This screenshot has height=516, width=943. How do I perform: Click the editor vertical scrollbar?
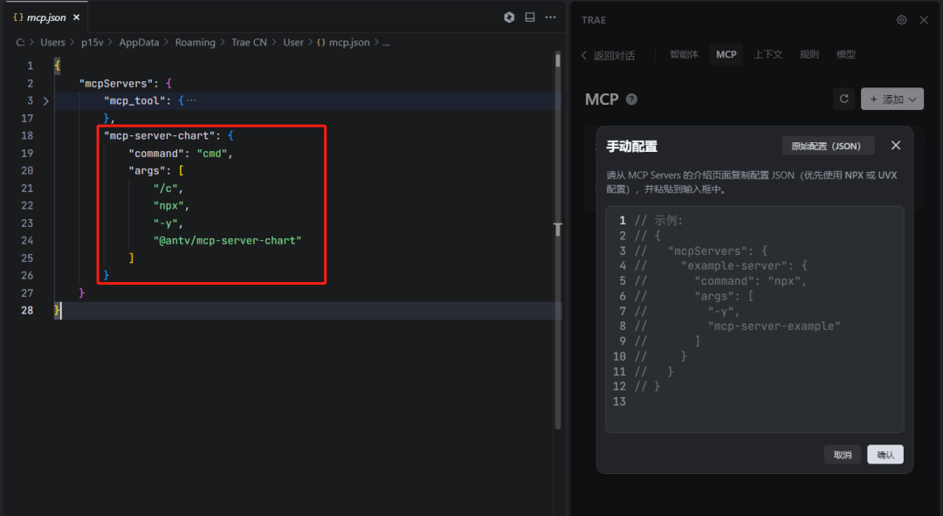(x=557, y=239)
